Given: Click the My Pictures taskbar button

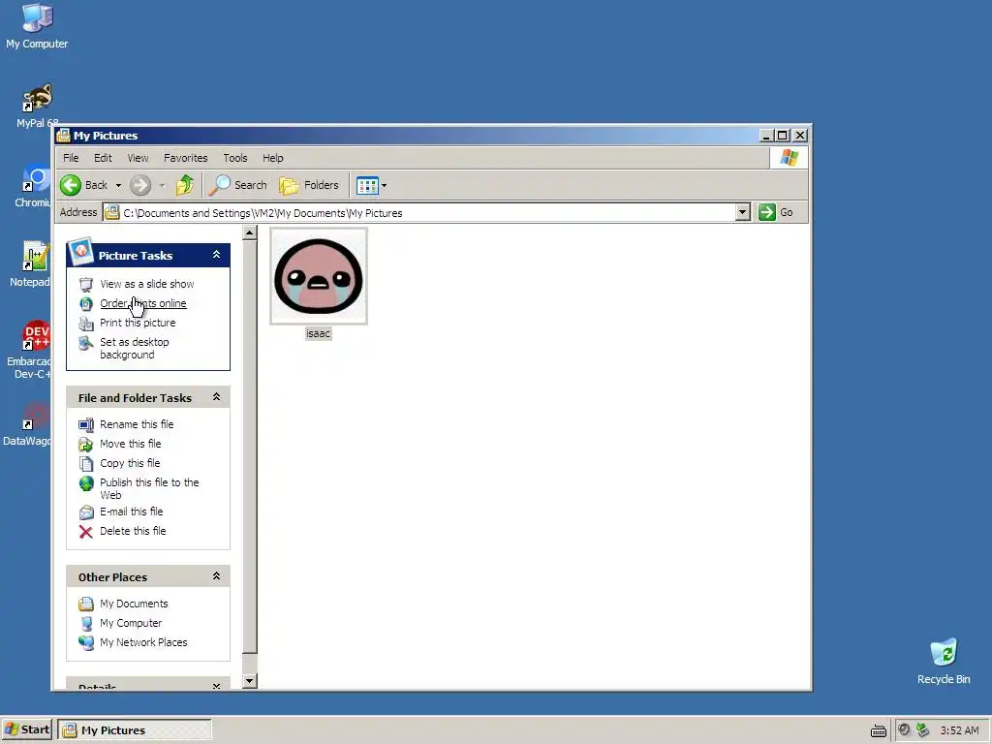Looking at the screenshot, I should [135, 730].
